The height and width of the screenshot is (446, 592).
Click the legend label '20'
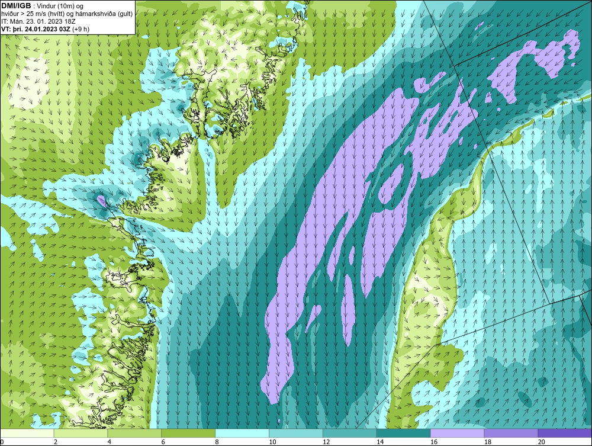click(542, 442)
